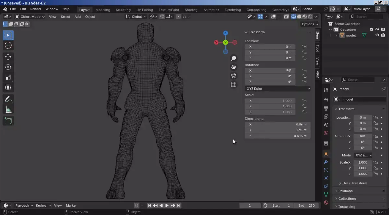
Task: Click the zoom view magnifier icon
Action: [x=233, y=58]
